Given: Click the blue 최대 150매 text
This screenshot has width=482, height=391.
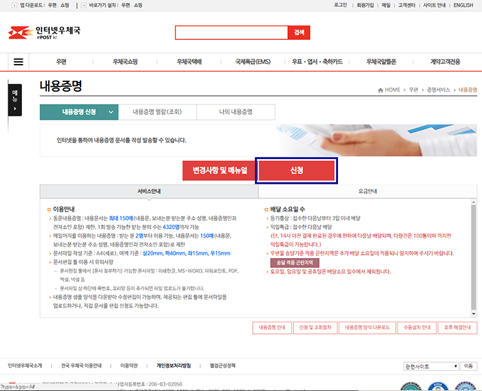Looking at the screenshot, I should coord(121,218).
